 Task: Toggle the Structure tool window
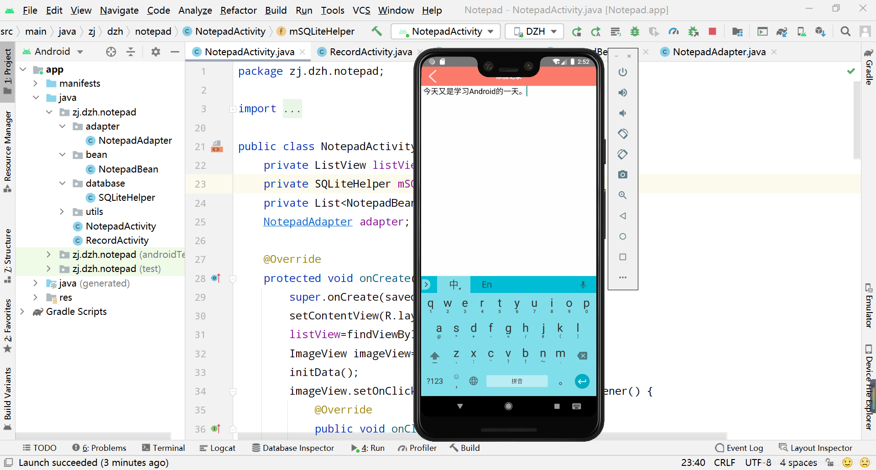click(7, 256)
